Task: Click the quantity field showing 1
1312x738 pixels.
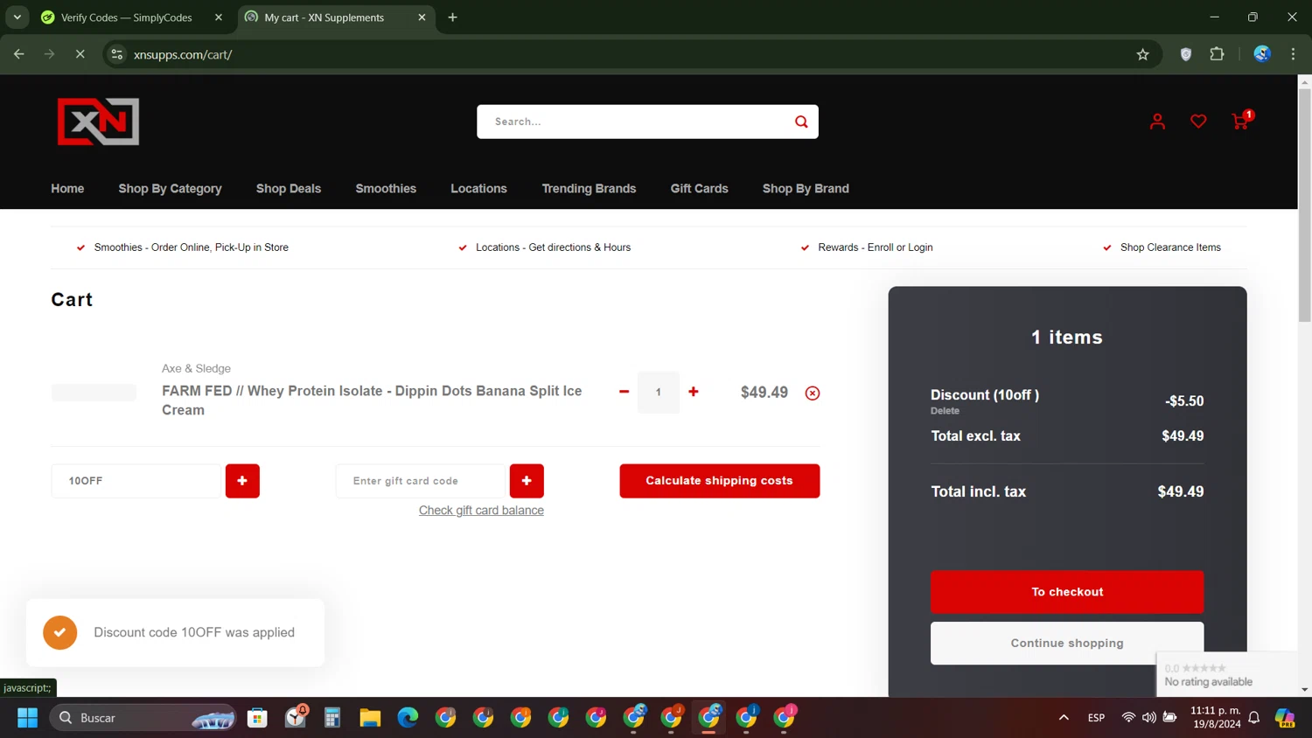Action: pos(659,392)
